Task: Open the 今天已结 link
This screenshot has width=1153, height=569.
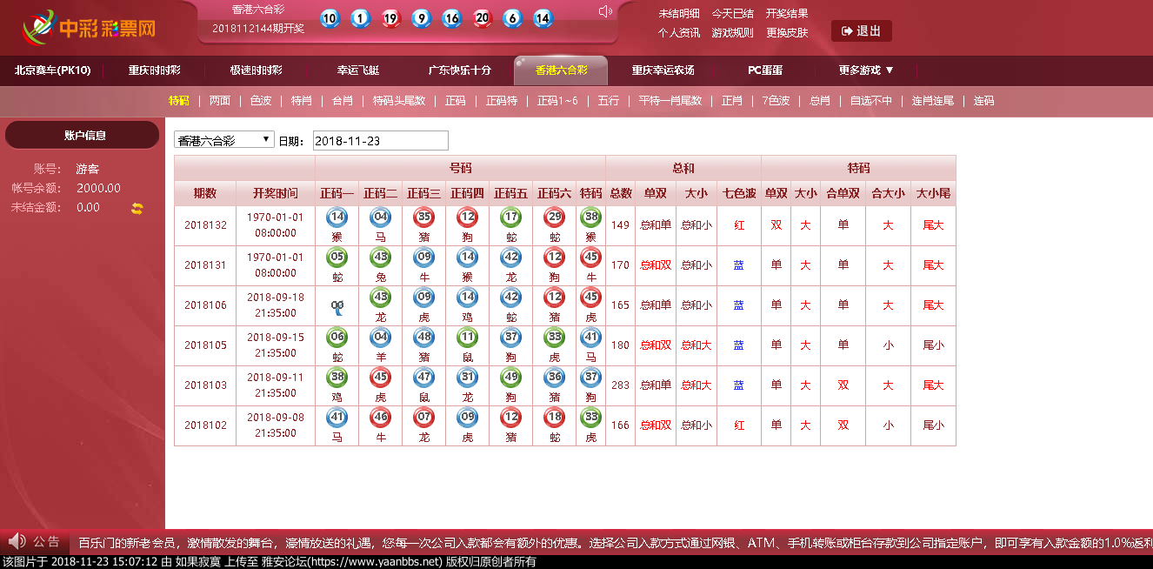Action: pos(733,14)
